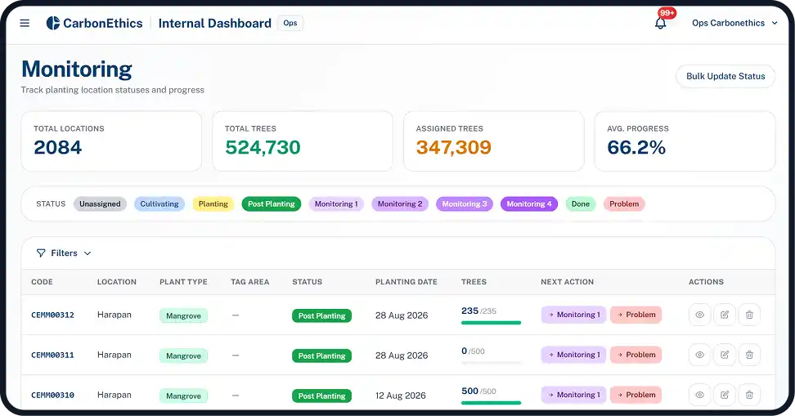Image resolution: width=795 pixels, height=416 pixels.
Task: Filter by Planting status chip
Action: point(213,204)
